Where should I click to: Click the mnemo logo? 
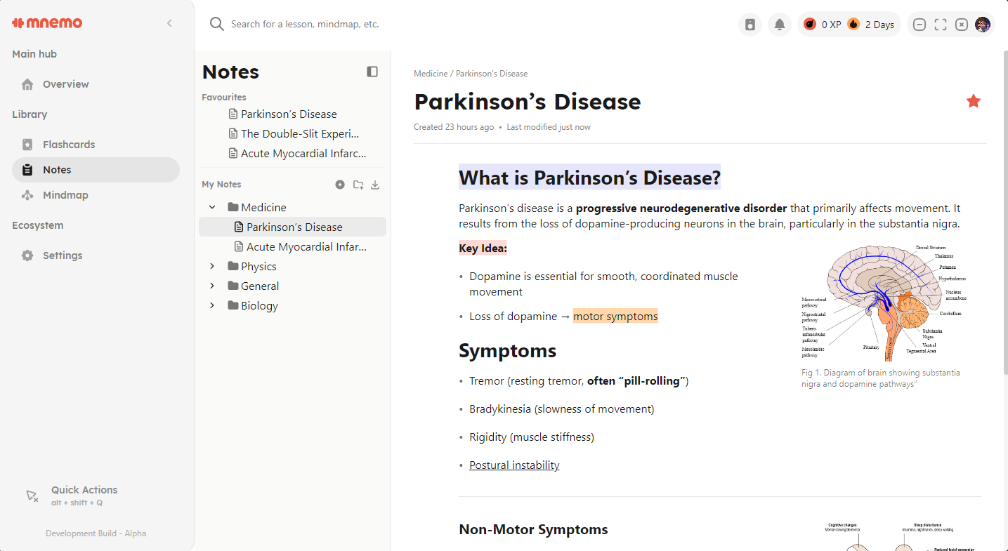pos(47,23)
